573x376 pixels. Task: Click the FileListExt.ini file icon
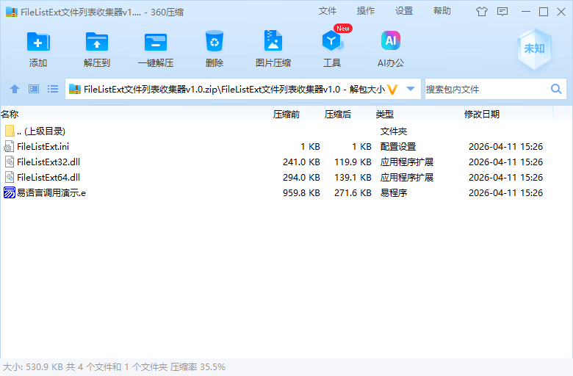9,147
